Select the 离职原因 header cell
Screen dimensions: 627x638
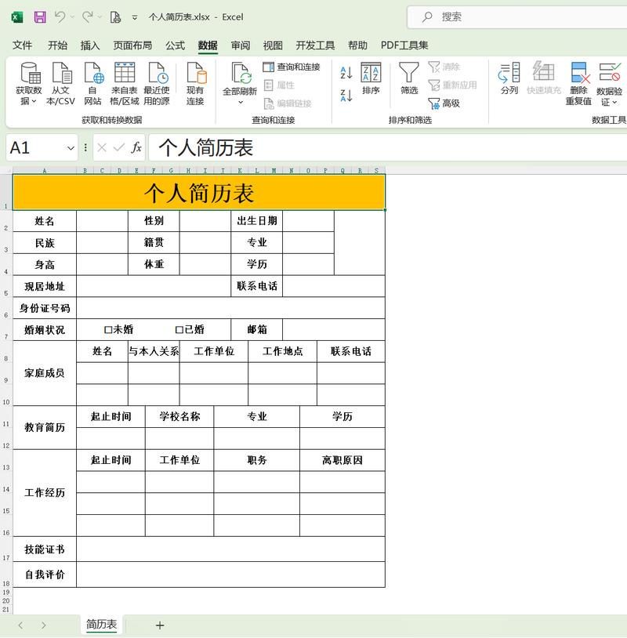click(x=342, y=460)
